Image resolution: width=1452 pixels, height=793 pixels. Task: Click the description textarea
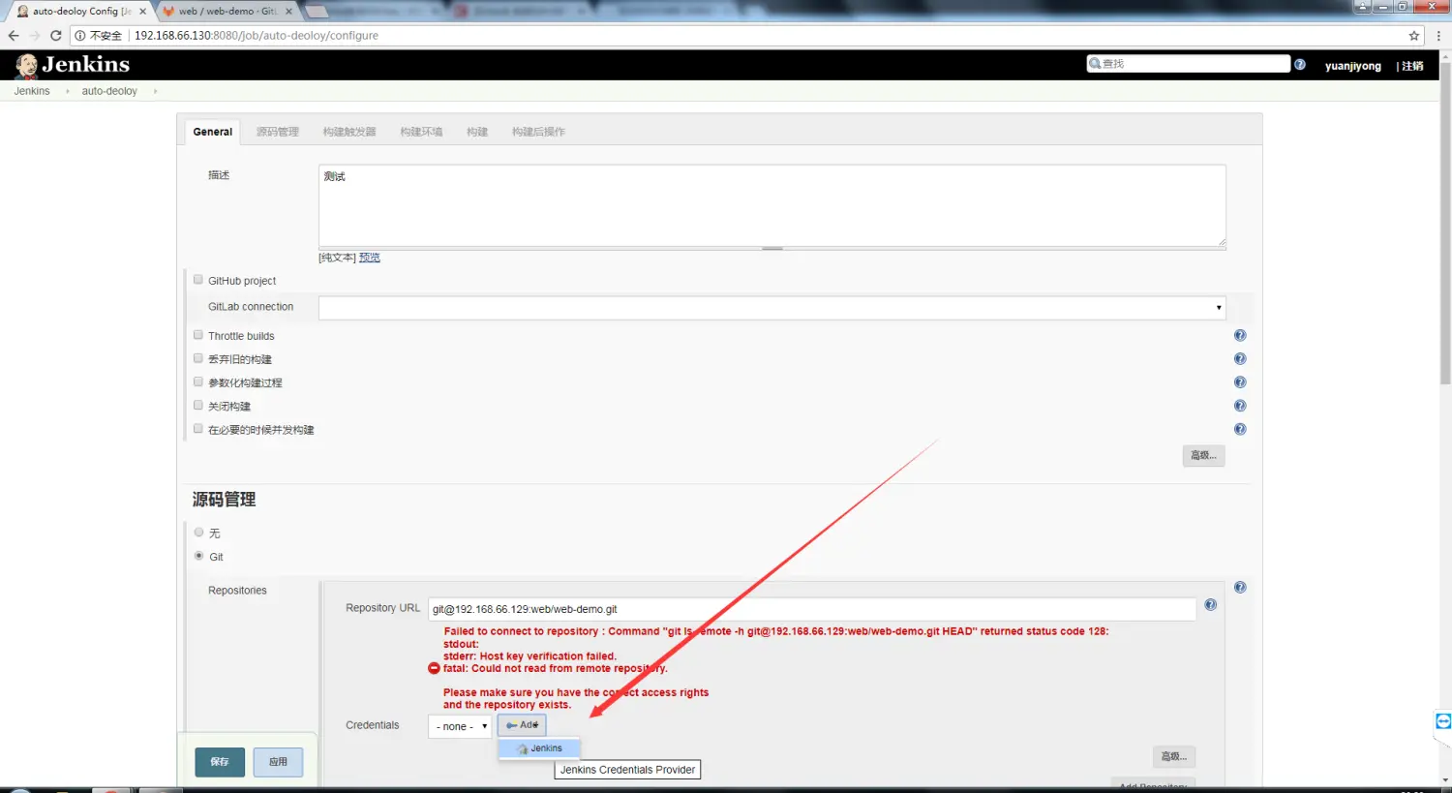(x=771, y=206)
